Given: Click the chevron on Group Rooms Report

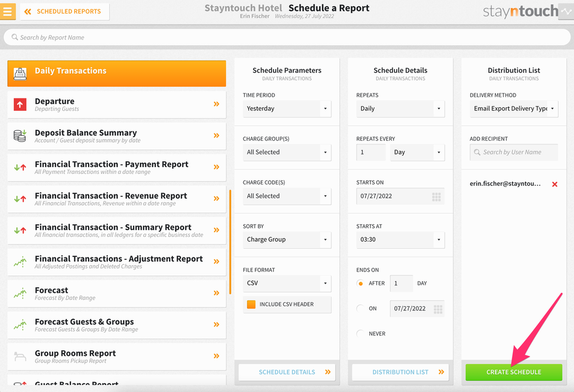Looking at the screenshot, I should pyautogui.click(x=216, y=355).
